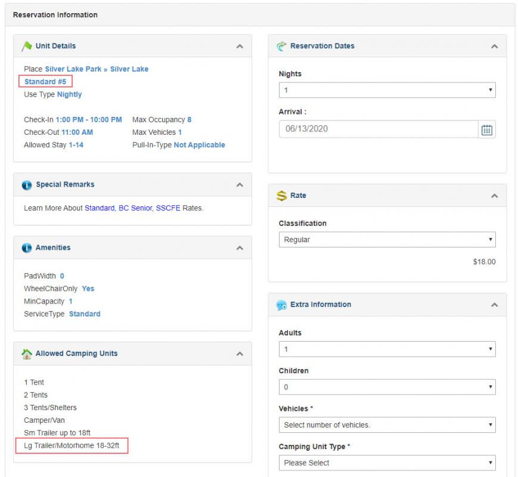This screenshot has height=477, width=518.
Task: Click the Silver Lake Park link
Action: [x=73, y=69]
